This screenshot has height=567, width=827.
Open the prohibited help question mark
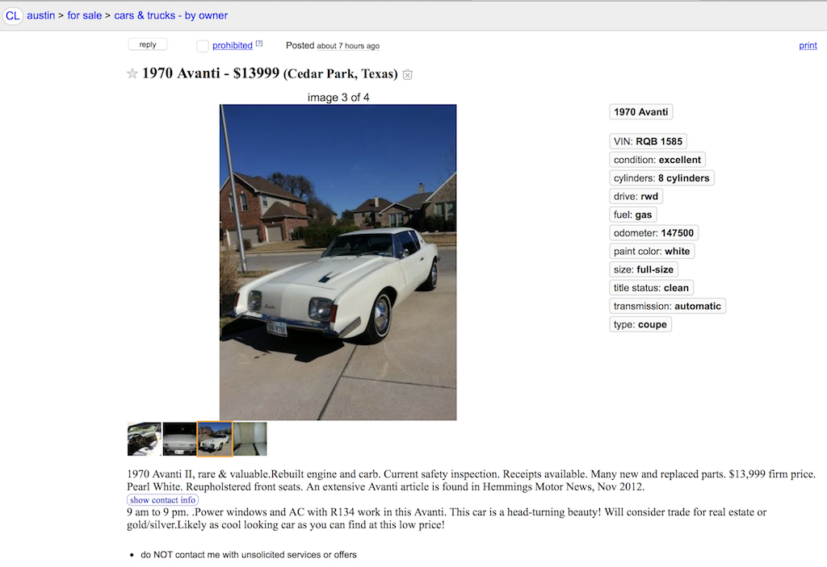259,44
